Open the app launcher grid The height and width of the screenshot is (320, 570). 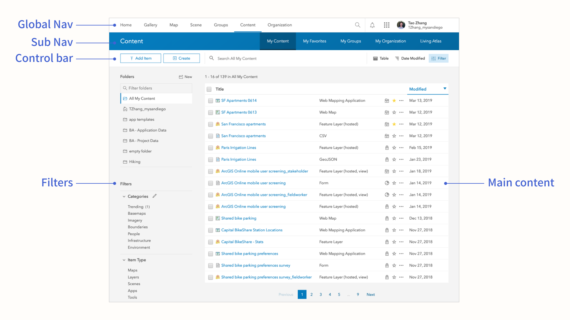tap(386, 25)
